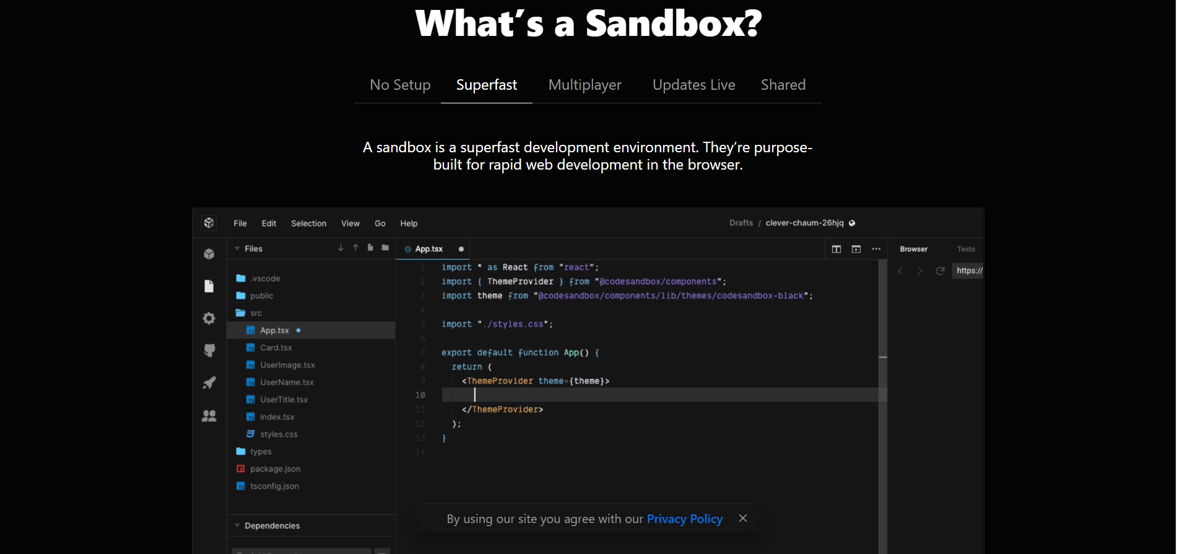Image resolution: width=1177 pixels, height=554 pixels.
Task: Collapse the src folder
Action: tap(256, 313)
